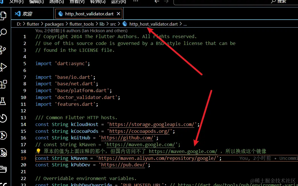298x186 pixels.
Task: Click the kCocoaPods identifier
Action: [x=85, y=131]
